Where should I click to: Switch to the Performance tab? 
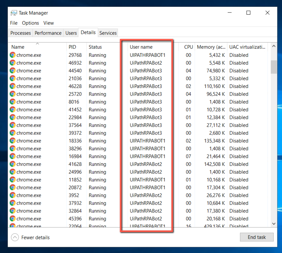pos(48,33)
